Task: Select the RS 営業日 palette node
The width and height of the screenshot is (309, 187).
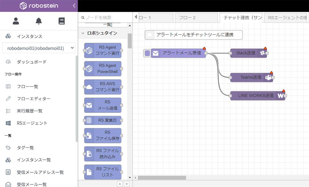Action: point(103,120)
